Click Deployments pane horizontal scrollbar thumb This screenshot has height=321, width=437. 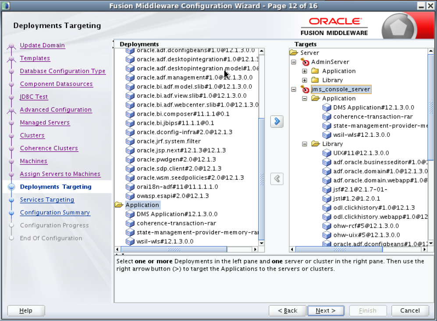pos(174,250)
